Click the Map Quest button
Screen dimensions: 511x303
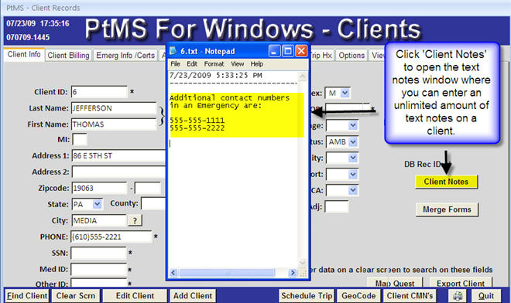(x=395, y=283)
